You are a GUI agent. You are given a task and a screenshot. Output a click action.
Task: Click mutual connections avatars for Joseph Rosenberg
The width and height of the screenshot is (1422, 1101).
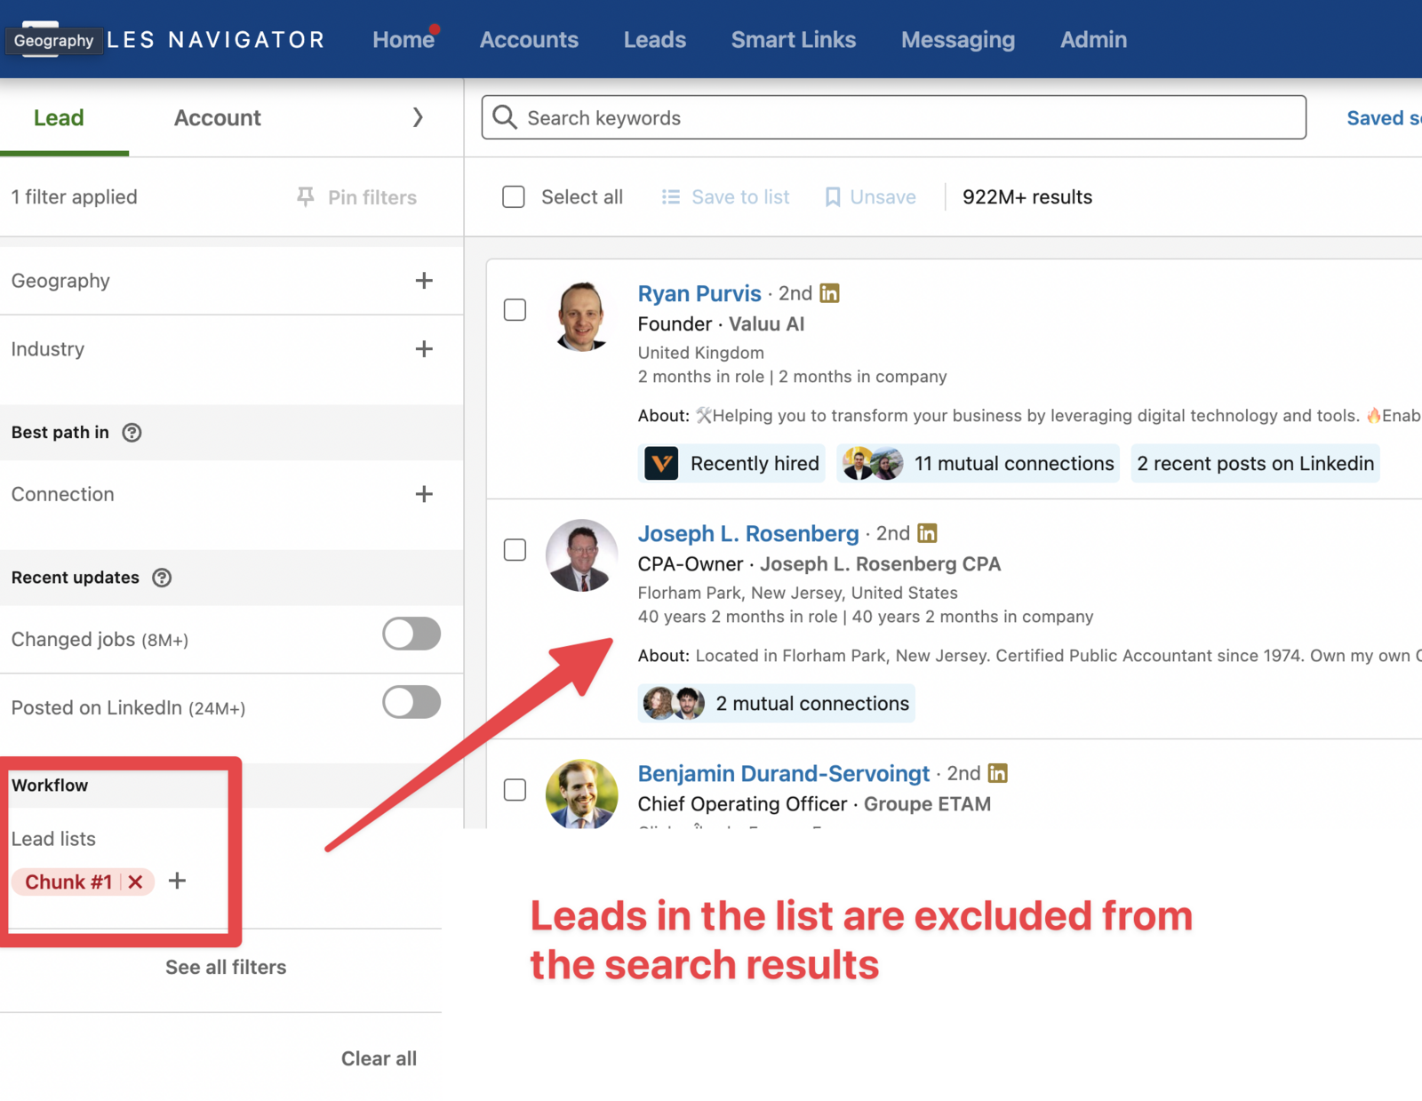point(674,703)
